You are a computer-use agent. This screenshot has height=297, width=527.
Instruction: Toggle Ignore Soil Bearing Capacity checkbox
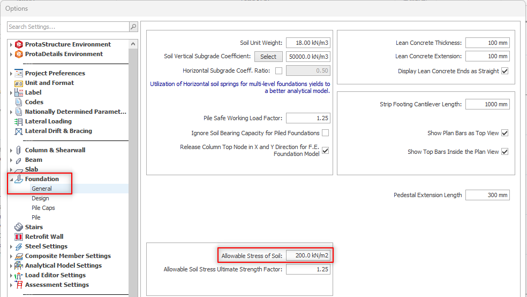point(325,133)
